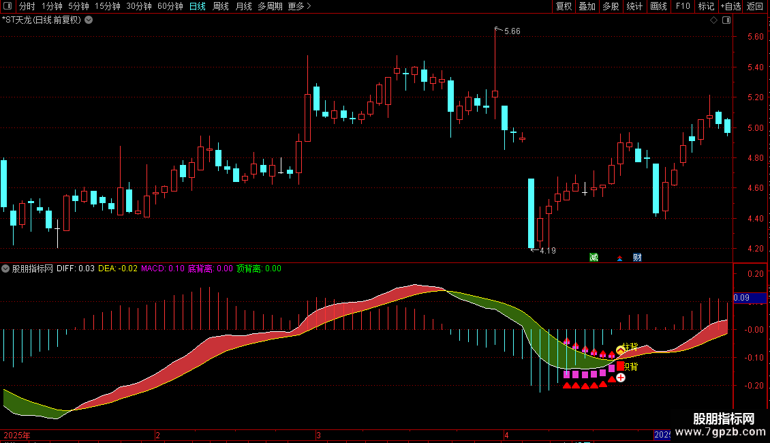The width and height of the screenshot is (770, 443).
Task: Open the 统计 statistics tool
Action: point(634,6)
